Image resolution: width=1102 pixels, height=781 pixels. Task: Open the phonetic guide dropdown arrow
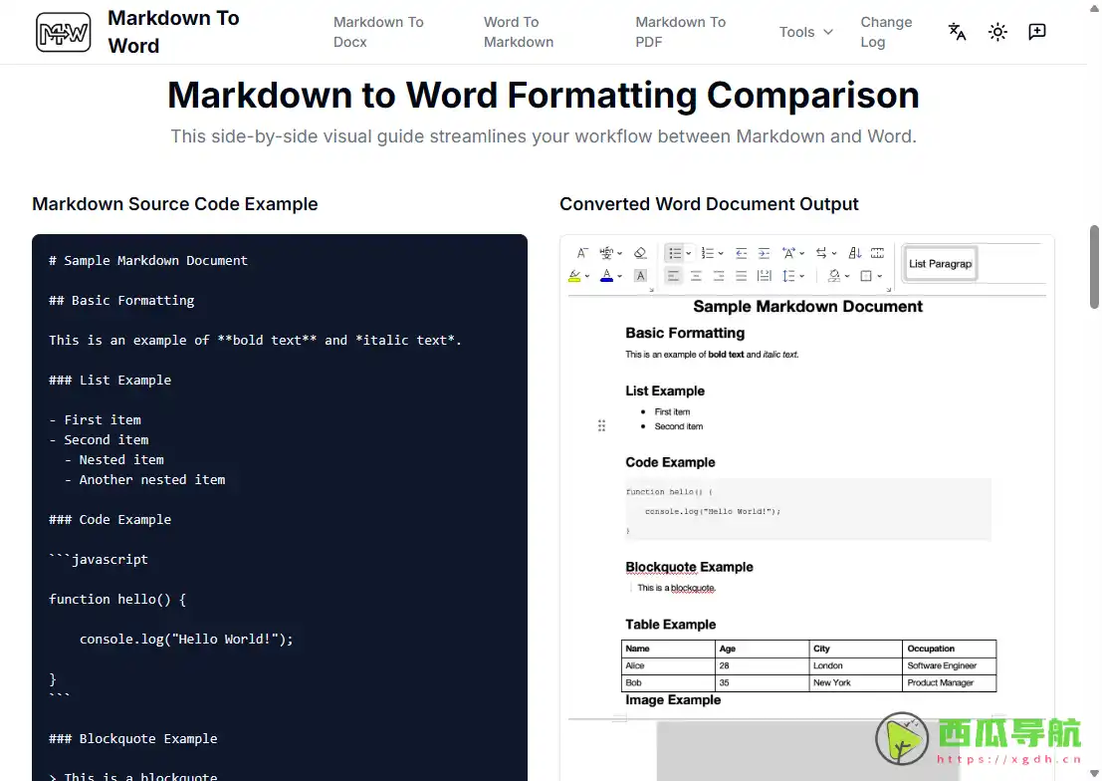(x=620, y=253)
